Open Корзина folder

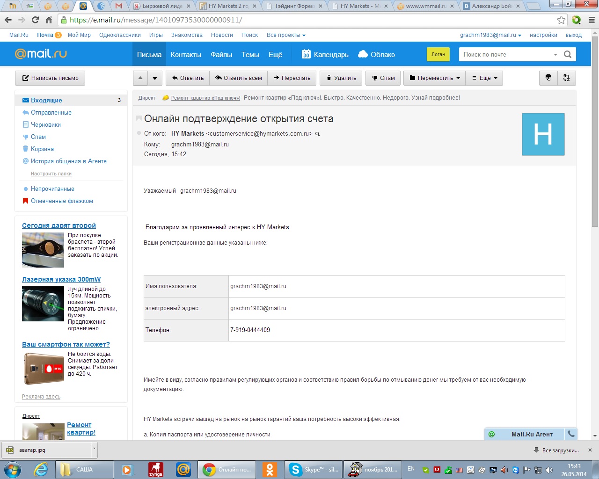(x=42, y=149)
